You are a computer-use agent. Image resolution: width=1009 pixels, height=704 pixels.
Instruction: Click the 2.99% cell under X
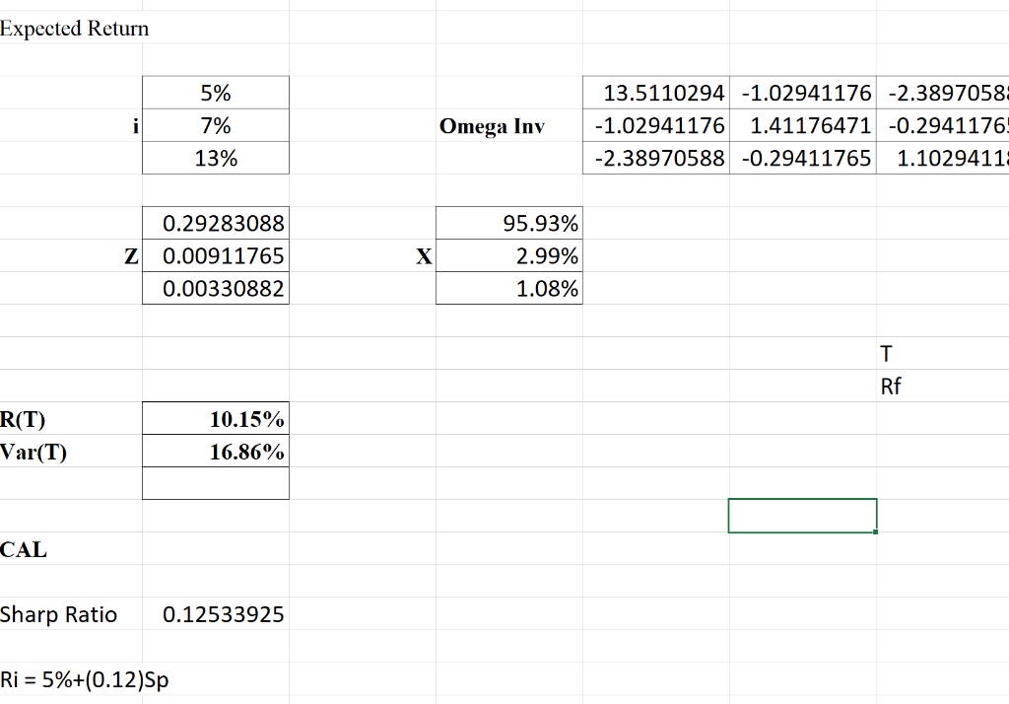tap(508, 255)
